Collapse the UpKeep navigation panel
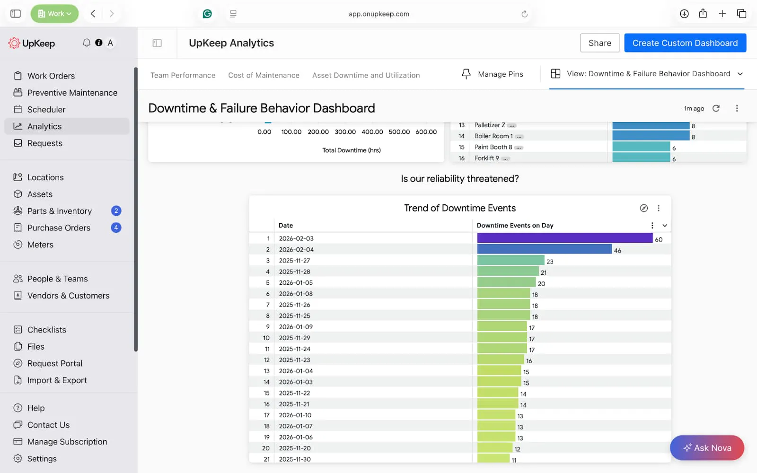 (x=157, y=43)
